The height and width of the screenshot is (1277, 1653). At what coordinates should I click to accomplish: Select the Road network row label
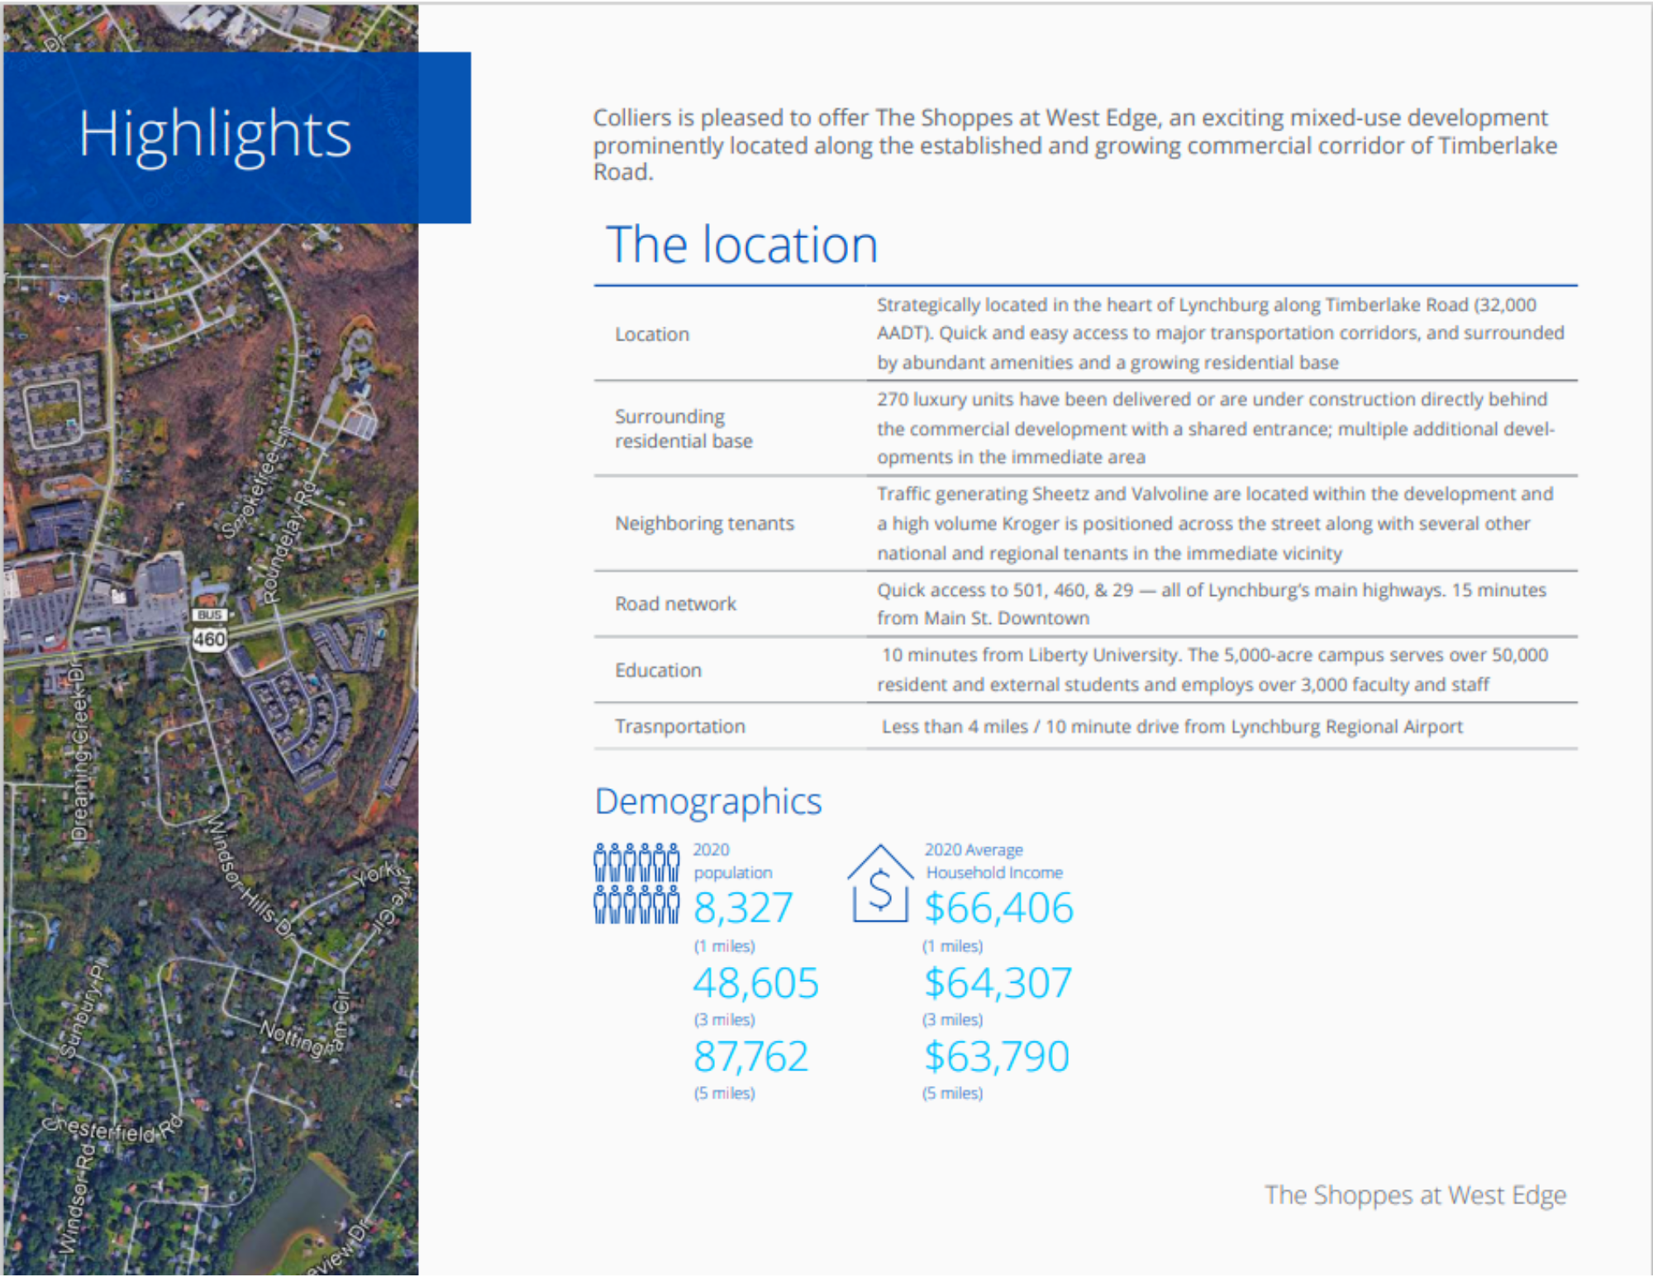675,604
